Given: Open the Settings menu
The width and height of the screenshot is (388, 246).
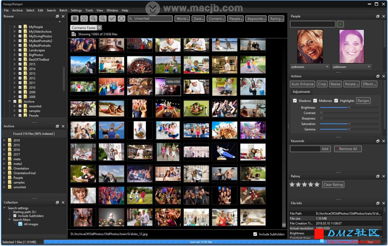Looking at the screenshot, I should click(x=76, y=10).
